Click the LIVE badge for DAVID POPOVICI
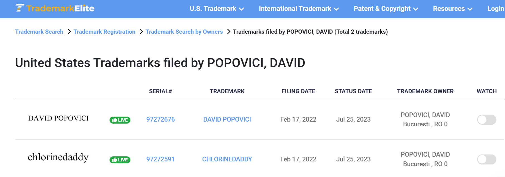The width and height of the screenshot is (505, 177). point(120,120)
